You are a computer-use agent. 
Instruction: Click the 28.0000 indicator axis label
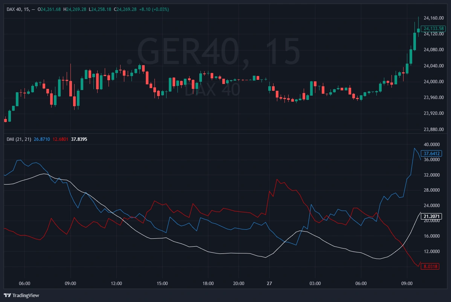431,190
